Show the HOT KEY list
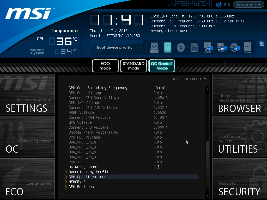 [191, 79]
